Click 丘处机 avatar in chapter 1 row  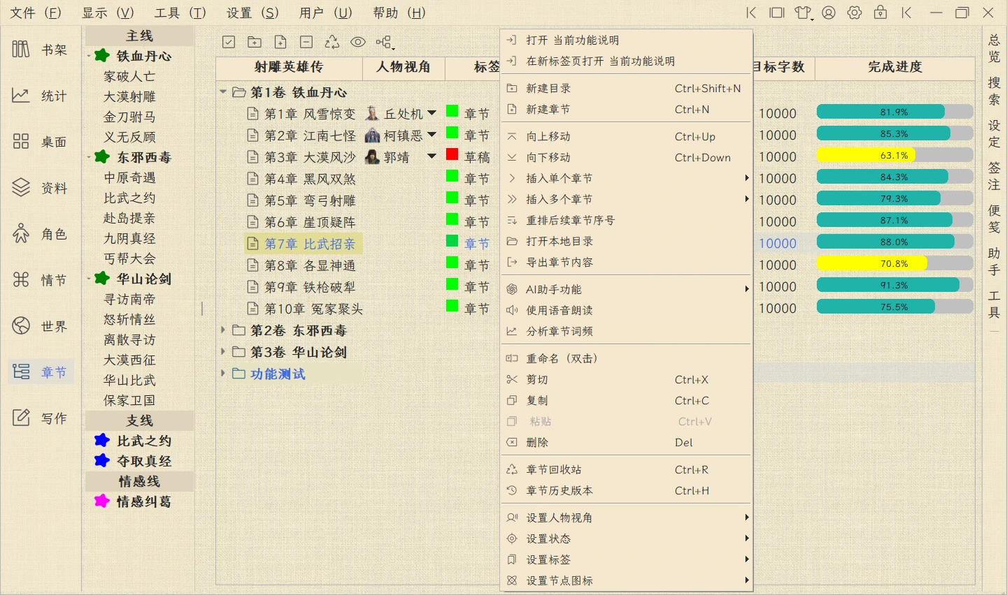[x=372, y=114]
